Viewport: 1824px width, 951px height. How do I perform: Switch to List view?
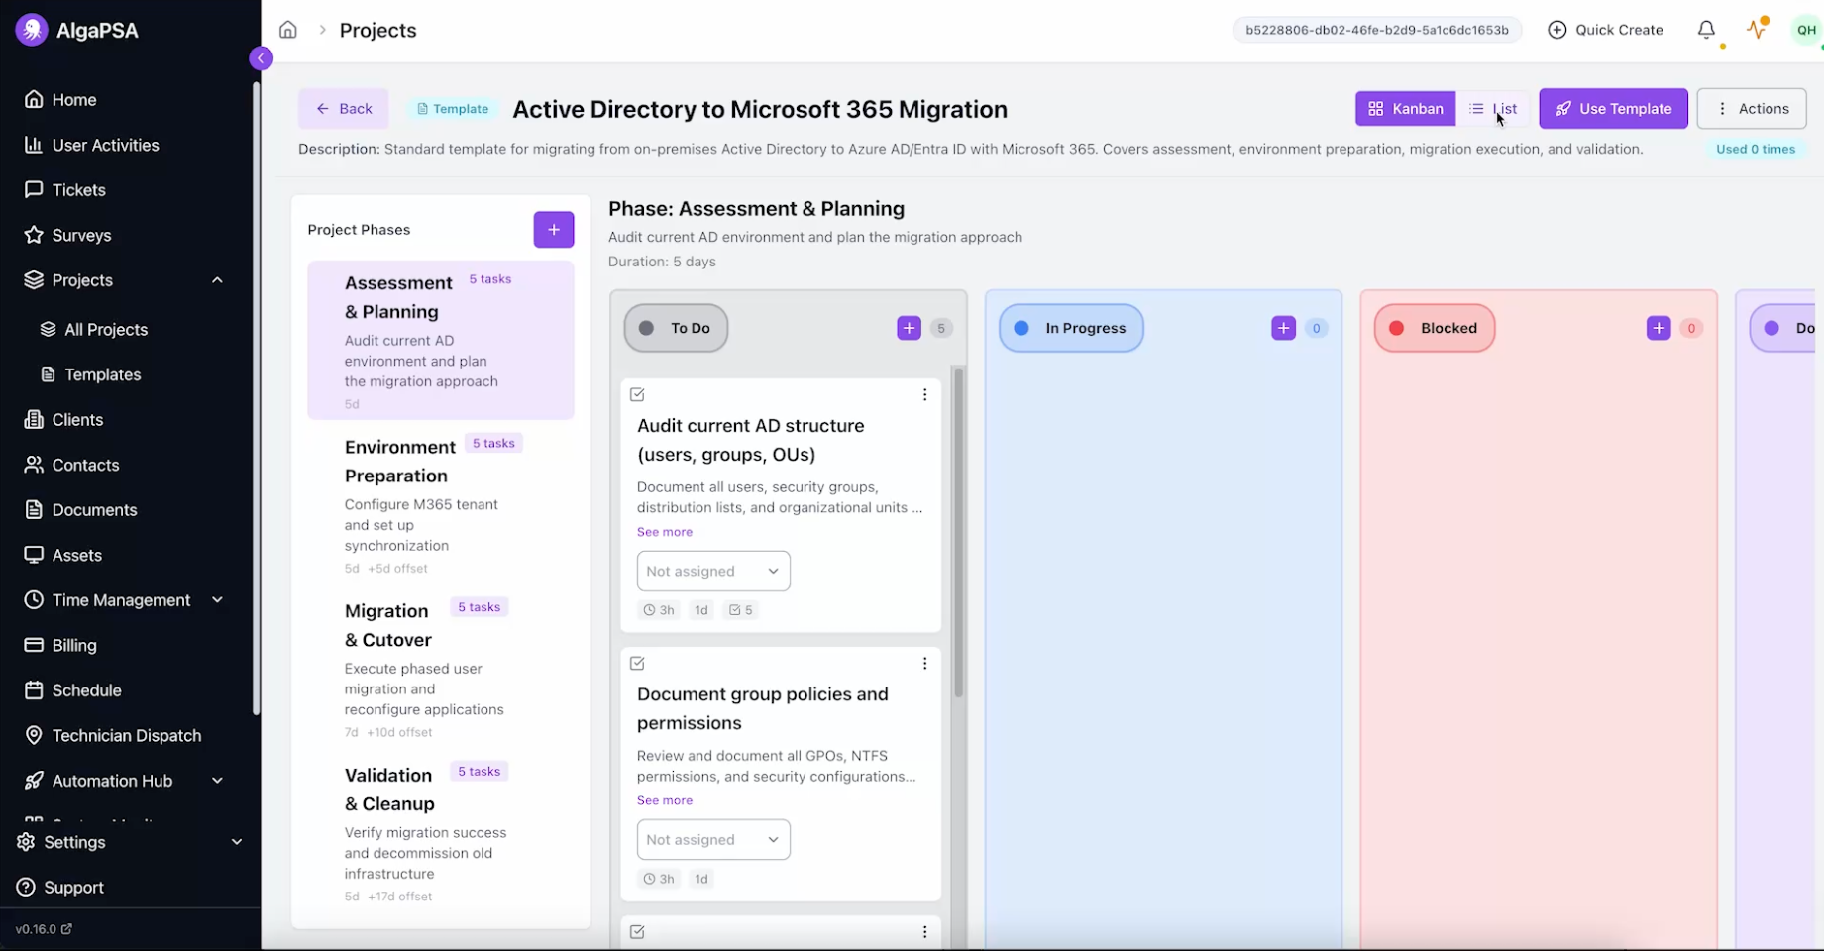[x=1493, y=109]
